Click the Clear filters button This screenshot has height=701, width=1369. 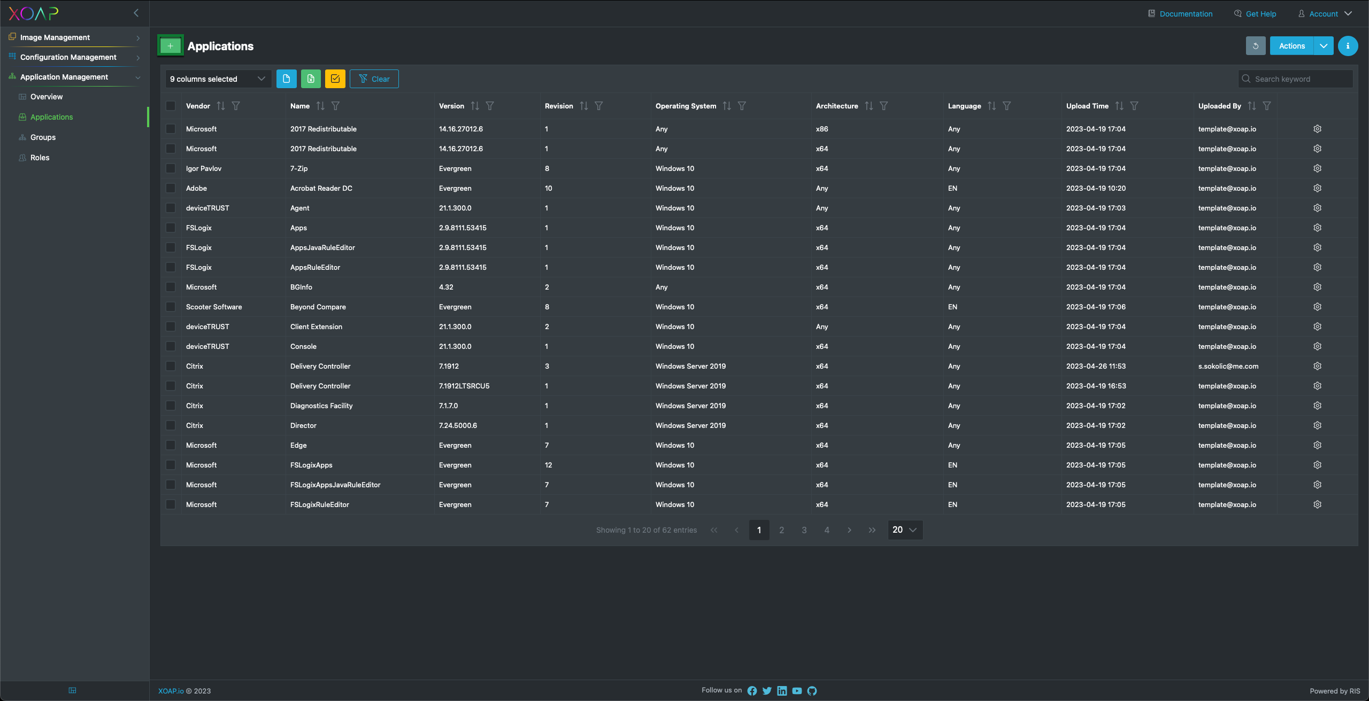click(374, 79)
